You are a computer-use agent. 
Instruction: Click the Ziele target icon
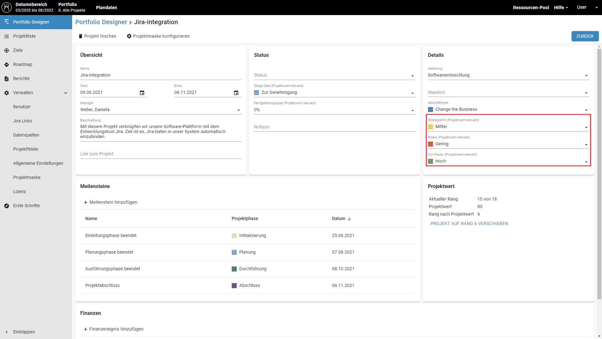coord(7,50)
